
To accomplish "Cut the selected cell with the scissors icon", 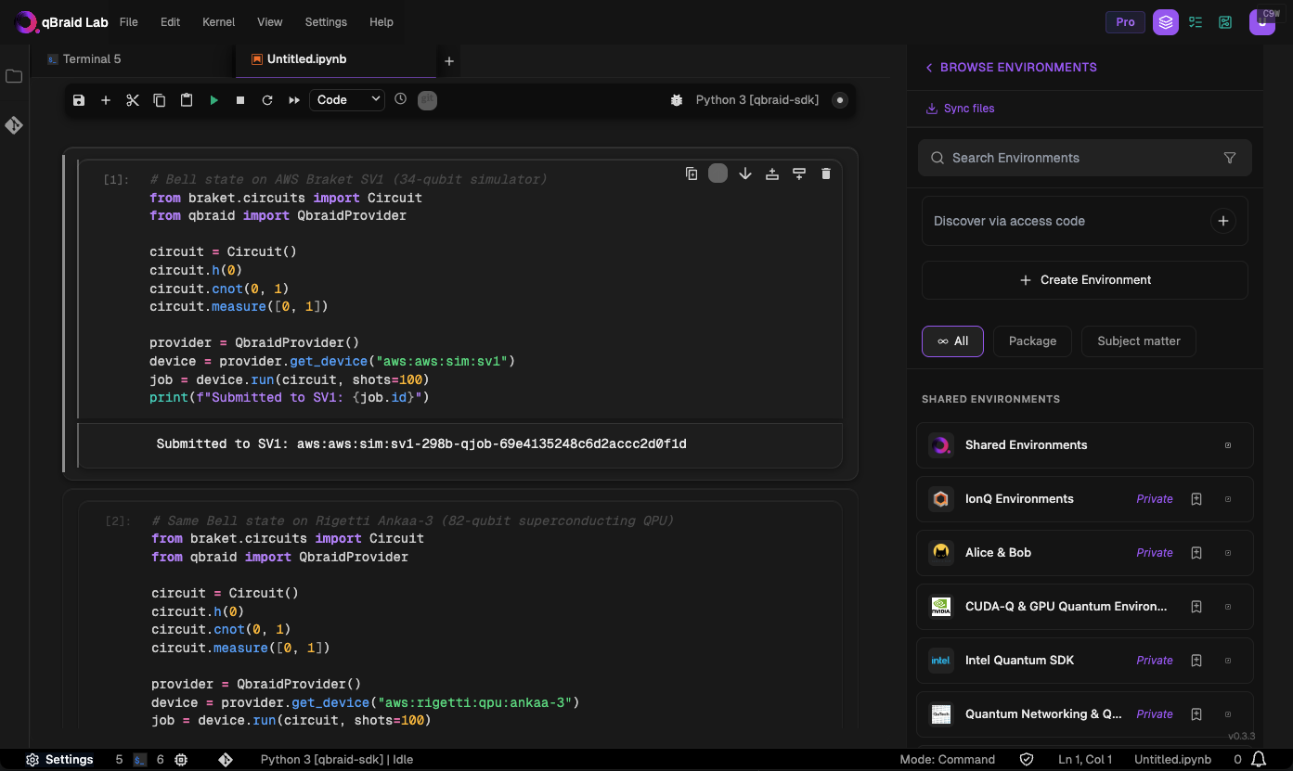I will pos(133,100).
